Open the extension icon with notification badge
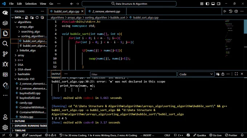Image resolution: width=247 pixels, height=138 pixels. tap(5, 85)
